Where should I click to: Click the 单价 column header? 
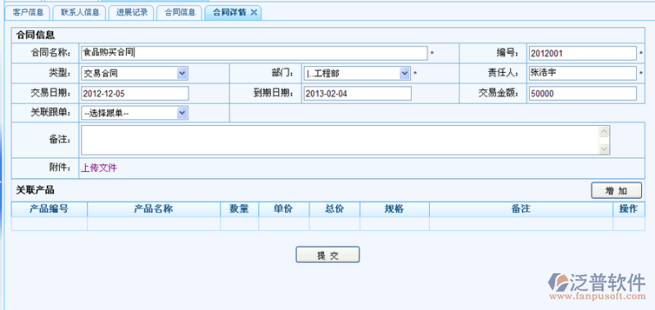pyautogui.click(x=283, y=209)
